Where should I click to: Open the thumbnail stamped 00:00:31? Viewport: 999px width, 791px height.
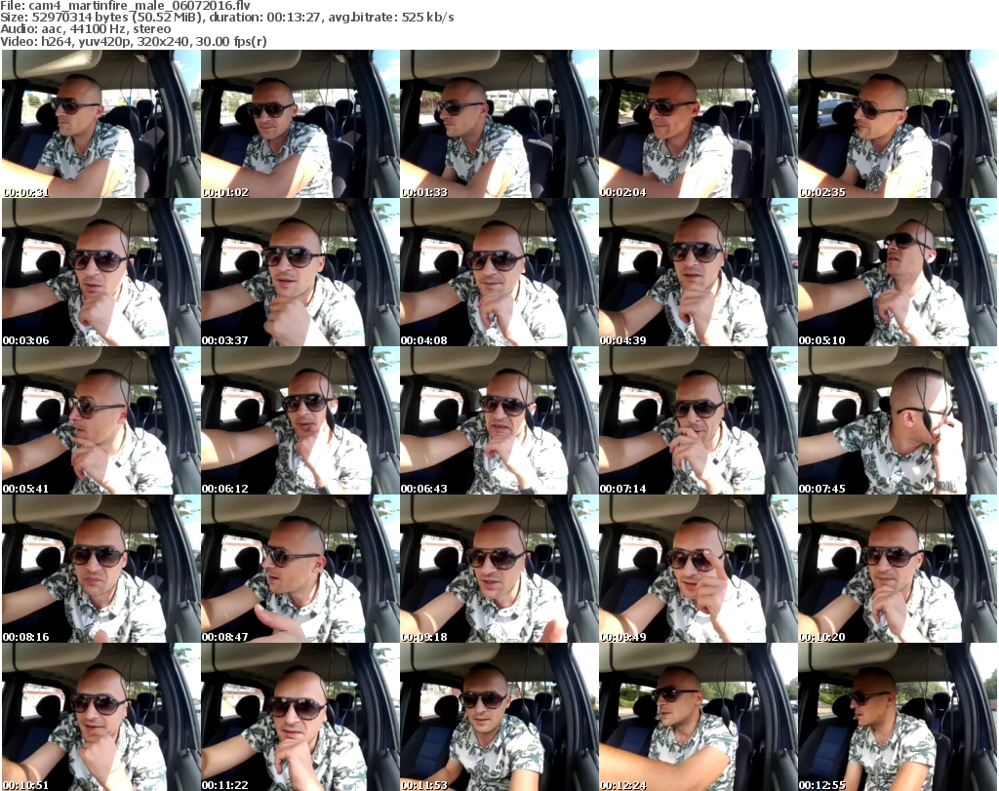coord(101,124)
